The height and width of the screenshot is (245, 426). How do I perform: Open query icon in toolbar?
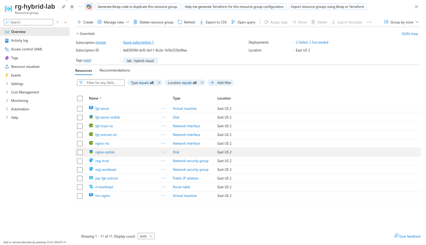click(x=233, y=22)
